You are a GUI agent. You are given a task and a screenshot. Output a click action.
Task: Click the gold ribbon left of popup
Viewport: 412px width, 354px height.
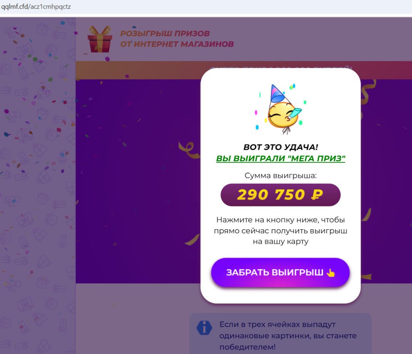point(190,150)
